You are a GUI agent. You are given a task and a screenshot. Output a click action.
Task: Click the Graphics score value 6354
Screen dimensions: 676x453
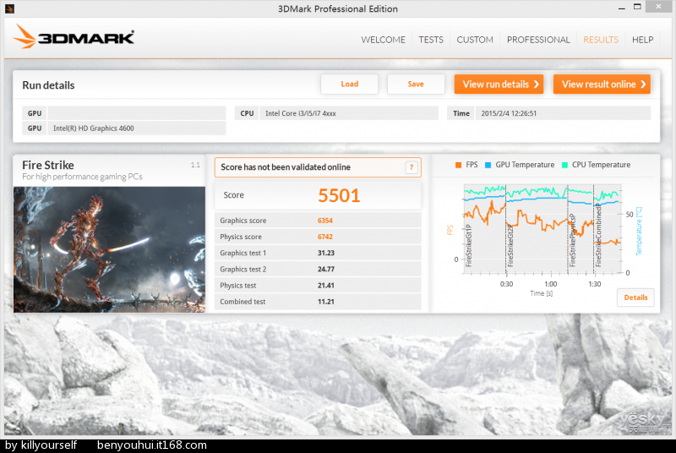[x=325, y=221]
